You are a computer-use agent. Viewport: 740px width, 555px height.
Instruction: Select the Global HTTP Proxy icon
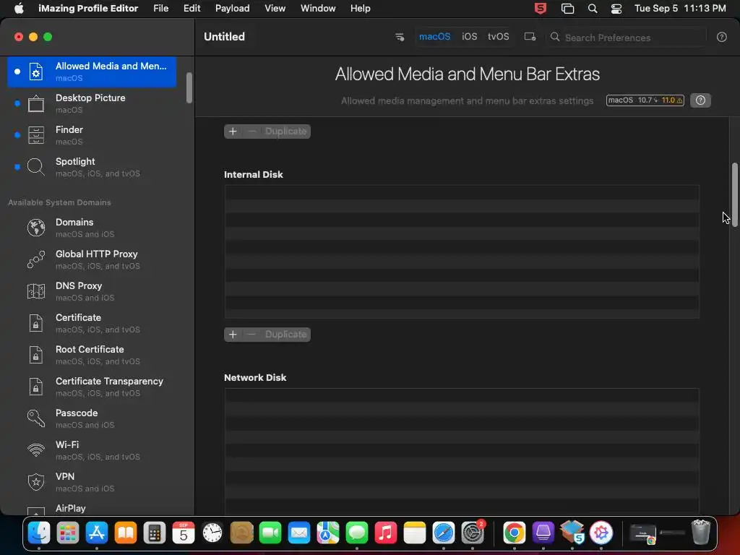36,259
